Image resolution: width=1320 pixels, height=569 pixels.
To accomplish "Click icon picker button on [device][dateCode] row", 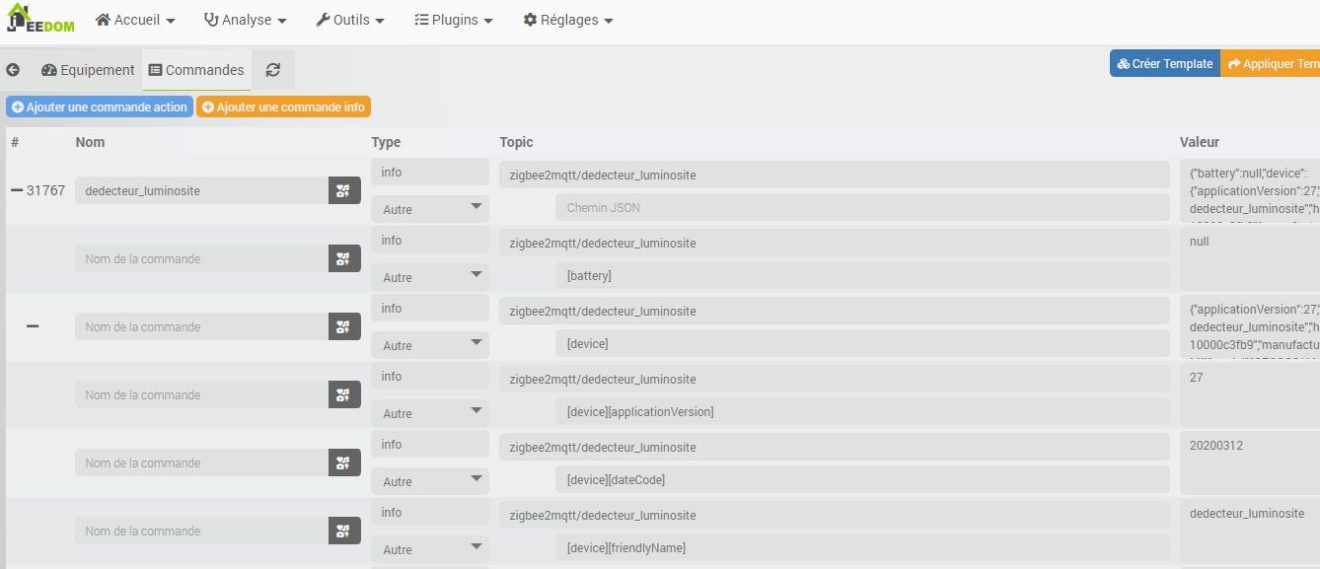I will 344,462.
